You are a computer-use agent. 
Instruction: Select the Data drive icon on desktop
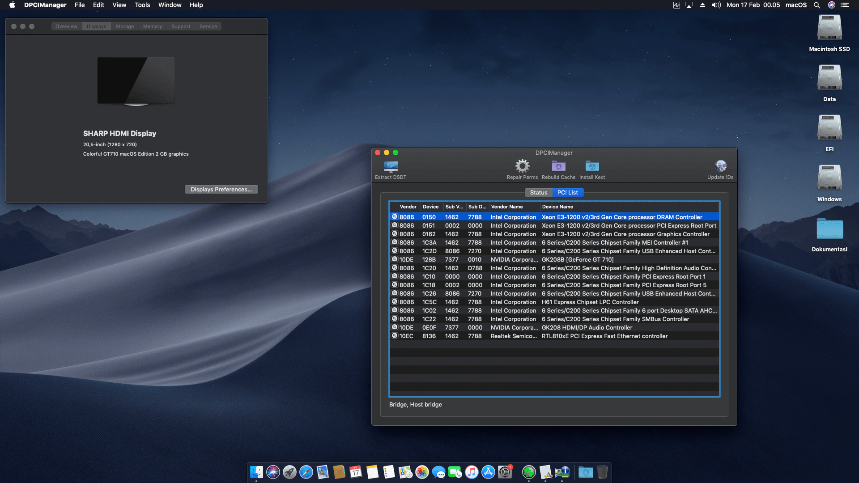(829, 78)
